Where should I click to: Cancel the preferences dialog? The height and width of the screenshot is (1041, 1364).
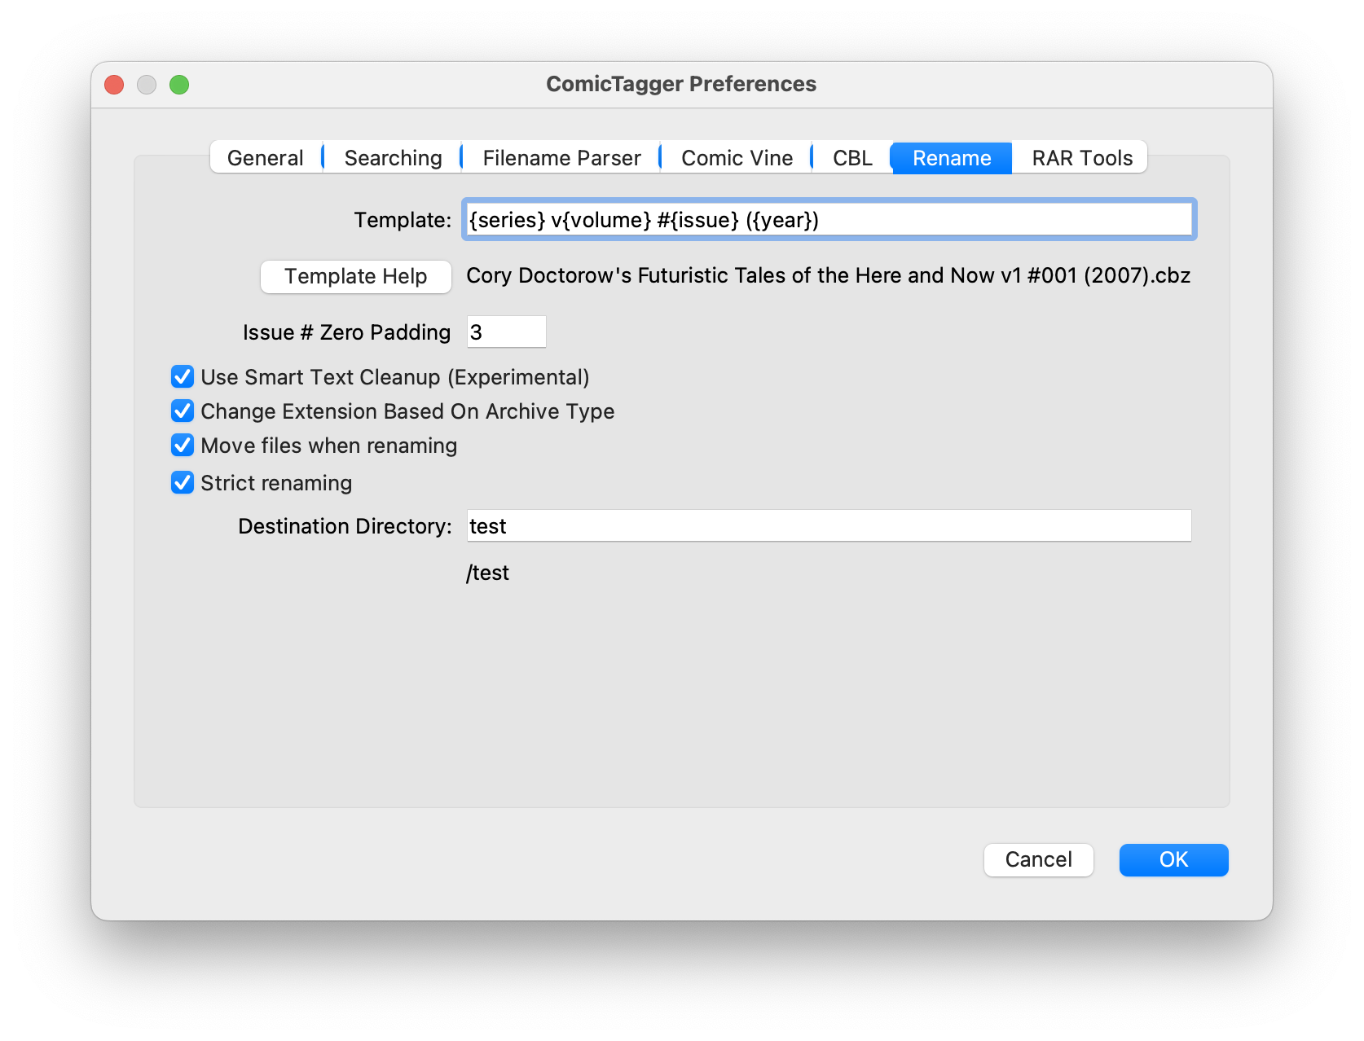1038,859
